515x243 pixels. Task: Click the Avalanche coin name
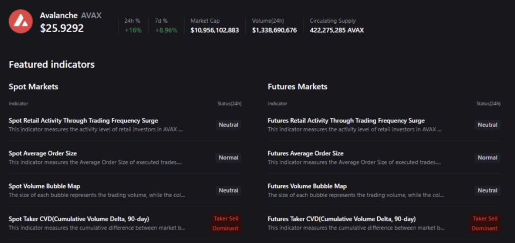tap(59, 15)
